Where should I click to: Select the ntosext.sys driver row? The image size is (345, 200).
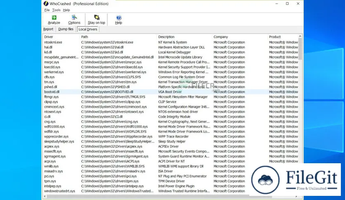tap(170, 112)
